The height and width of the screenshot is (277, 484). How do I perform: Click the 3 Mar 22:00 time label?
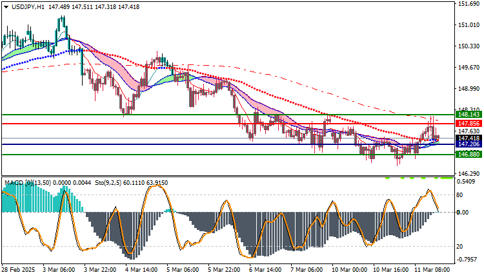point(100,270)
